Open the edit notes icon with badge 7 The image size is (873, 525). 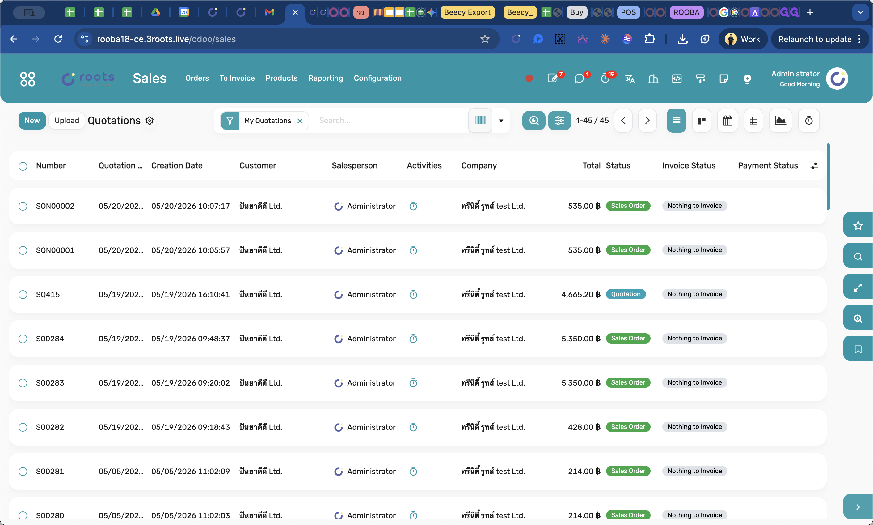pyautogui.click(x=552, y=78)
